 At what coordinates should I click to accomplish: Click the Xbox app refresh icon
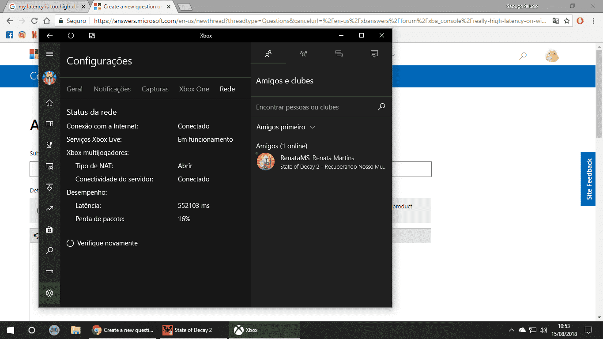pyautogui.click(x=71, y=36)
